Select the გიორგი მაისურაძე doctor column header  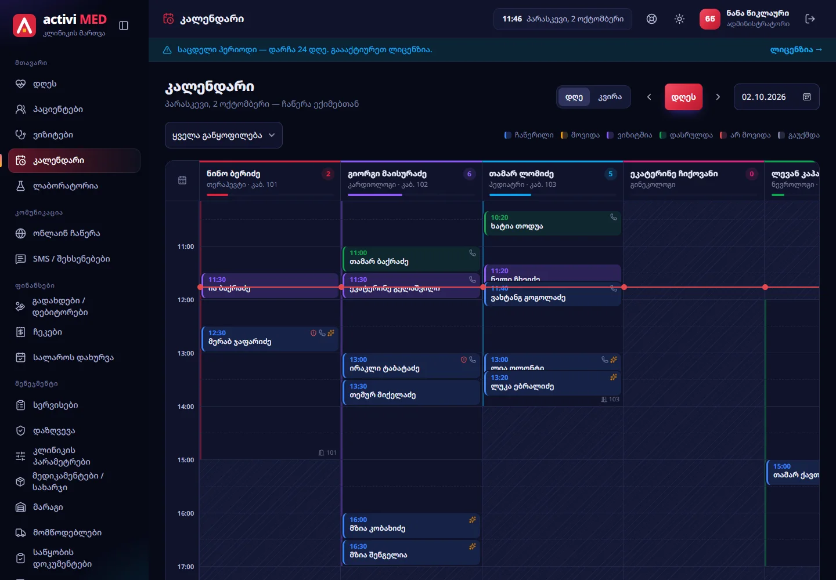(x=411, y=180)
